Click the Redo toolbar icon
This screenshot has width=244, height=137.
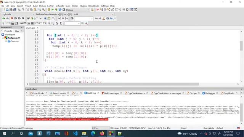23,10
